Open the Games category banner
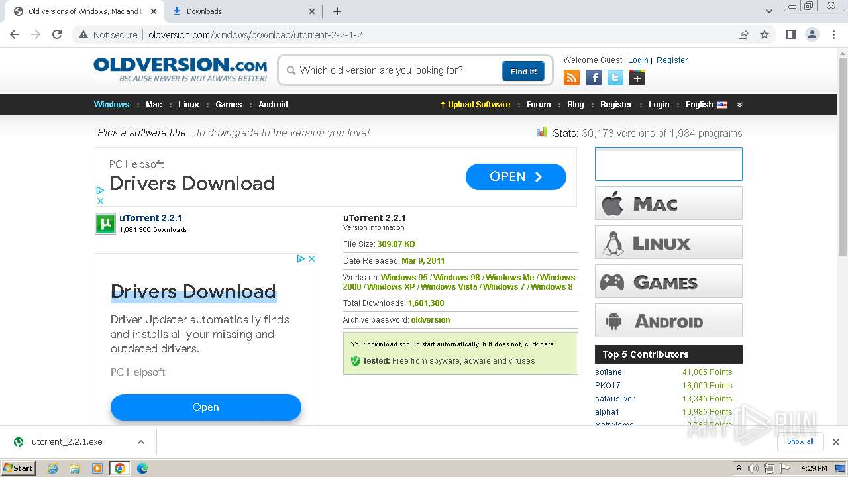The width and height of the screenshot is (848, 477). pos(668,282)
